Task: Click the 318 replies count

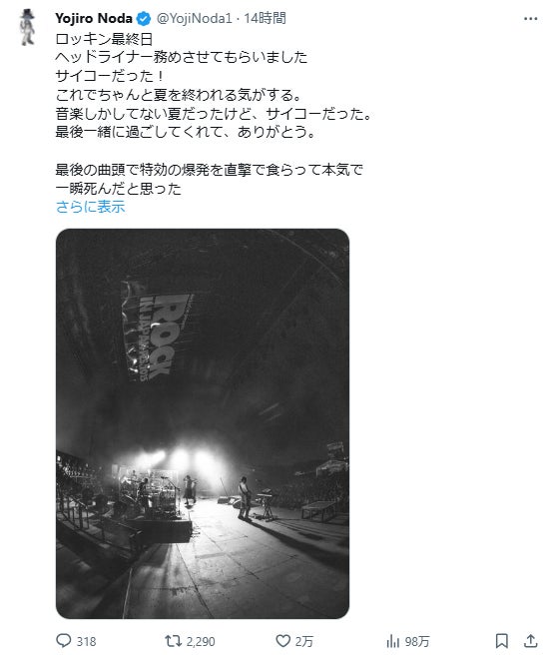Action: click(86, 641)
